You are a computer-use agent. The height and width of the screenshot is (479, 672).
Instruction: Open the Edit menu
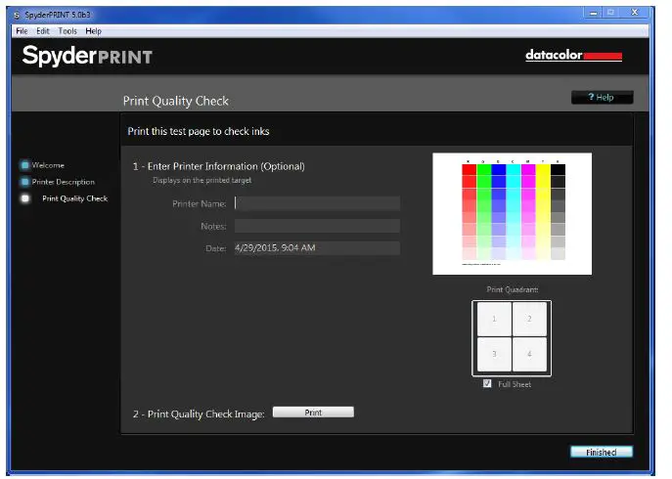tap(42, 31)
